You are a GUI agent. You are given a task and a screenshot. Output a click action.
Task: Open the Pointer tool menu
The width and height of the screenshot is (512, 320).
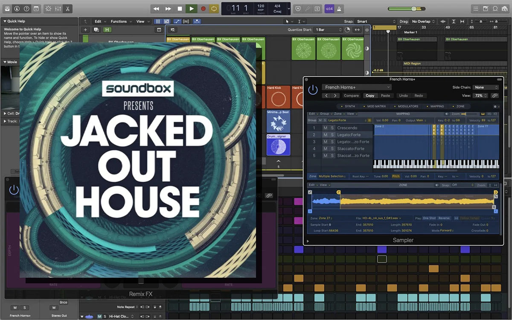(289, 21)
